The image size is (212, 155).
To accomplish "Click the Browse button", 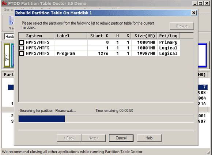I will pos(182,26).
